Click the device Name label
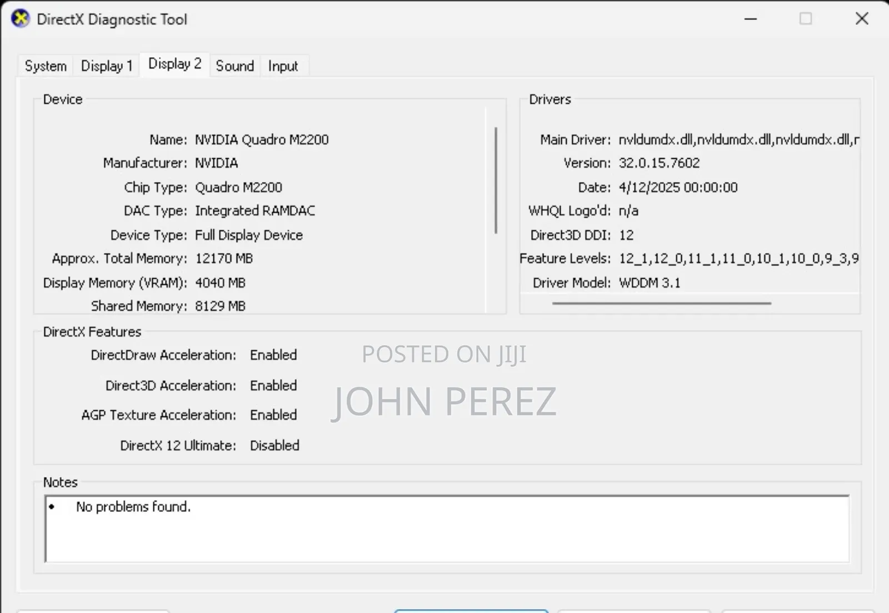Viewport: 889px width, 613px height. 168,139
